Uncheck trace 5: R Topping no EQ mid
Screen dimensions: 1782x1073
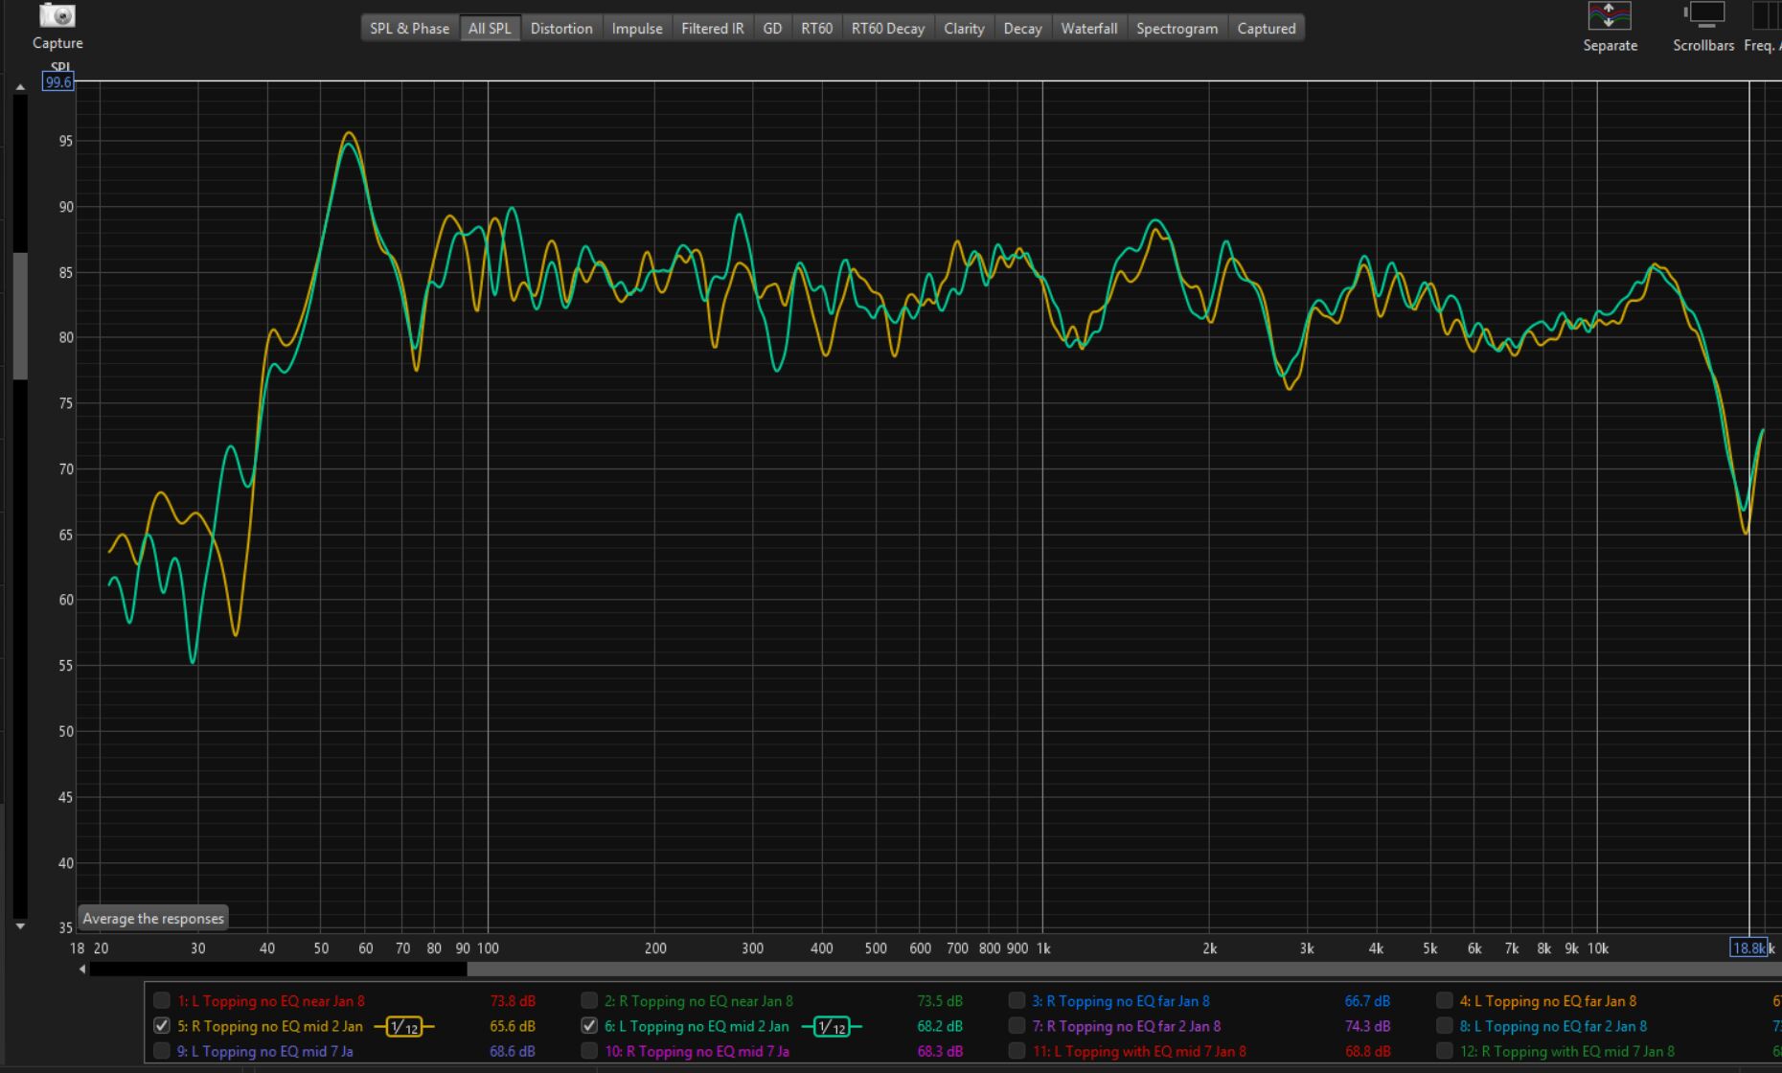click(162, 1026)
